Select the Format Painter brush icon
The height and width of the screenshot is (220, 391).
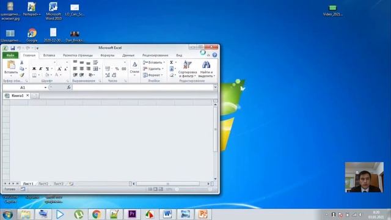pos(22,75)
